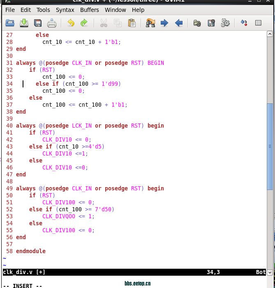Click 7'd50 on line 52
This screenshot has width=275, height=288.
(103, 210)
